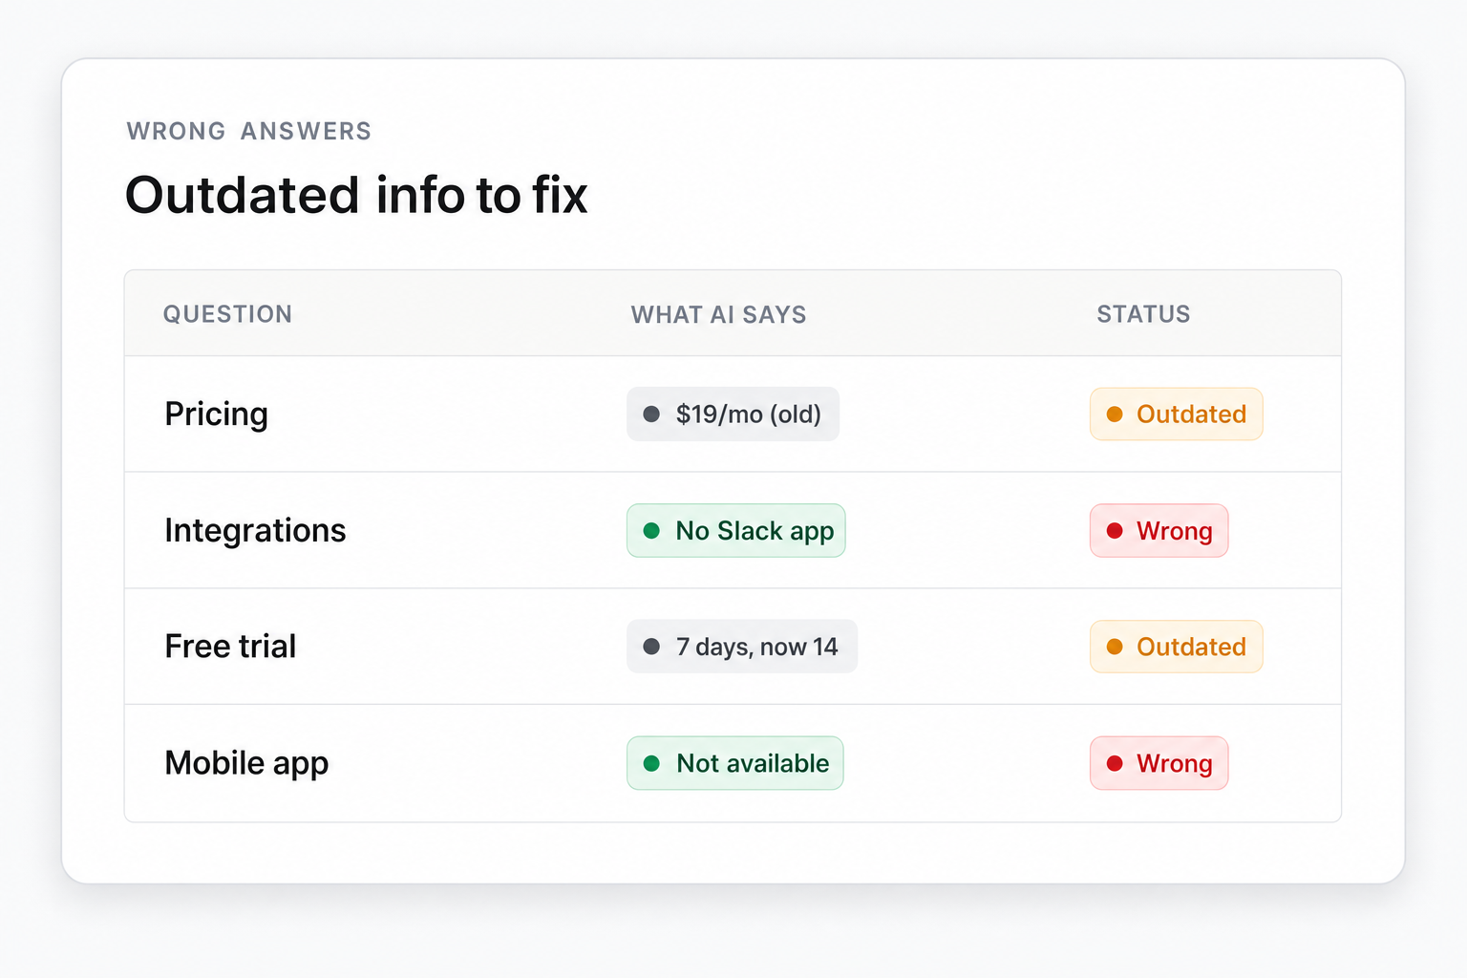
Task: Click the Outdated badge in Free trial row
Action: click(x=1176, y=647)
